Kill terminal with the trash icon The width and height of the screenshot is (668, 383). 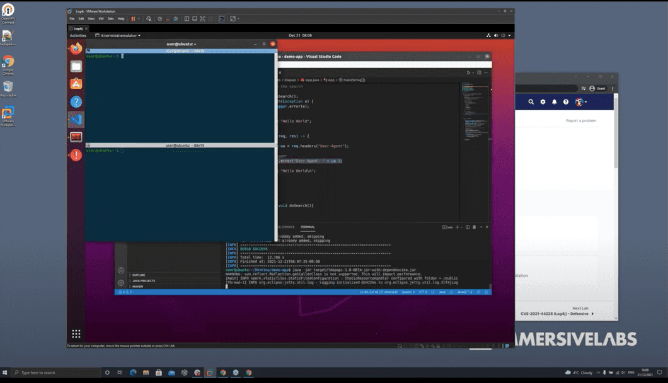[x=474, y=227]
